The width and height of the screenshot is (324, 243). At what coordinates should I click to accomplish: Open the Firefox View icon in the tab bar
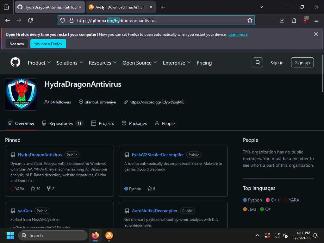[x=6, y=7]
